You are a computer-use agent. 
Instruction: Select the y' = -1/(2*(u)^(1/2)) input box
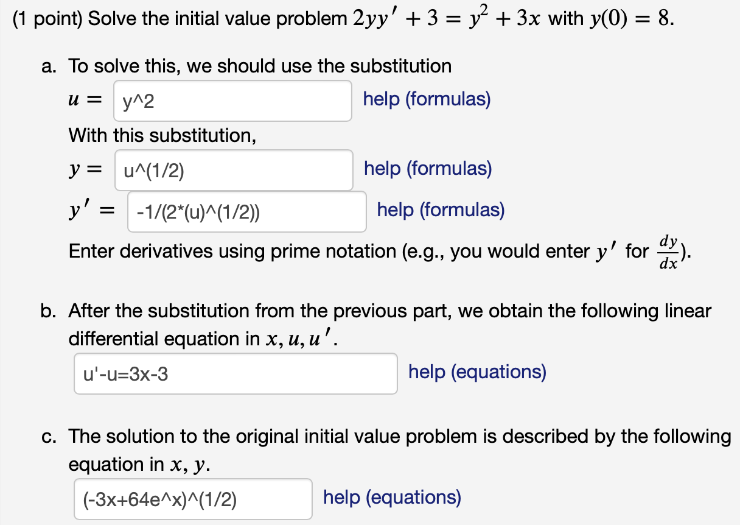click(x=246, y=211)
